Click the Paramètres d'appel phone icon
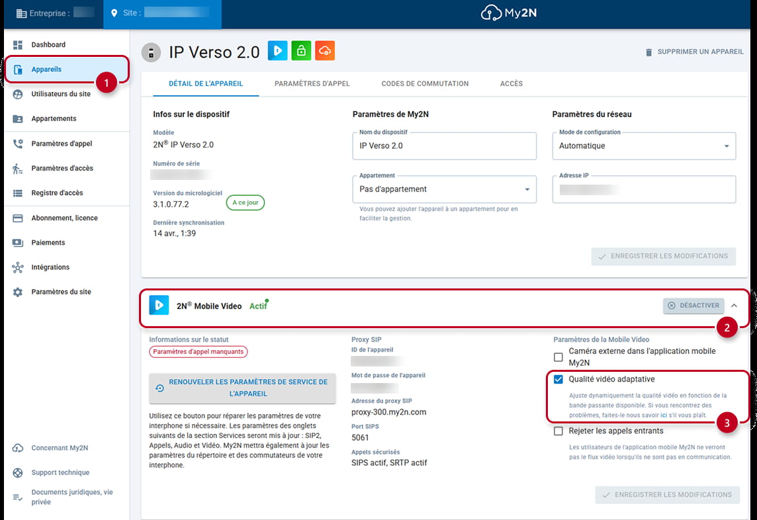This screenshot has width=757, height=520. 18,144
